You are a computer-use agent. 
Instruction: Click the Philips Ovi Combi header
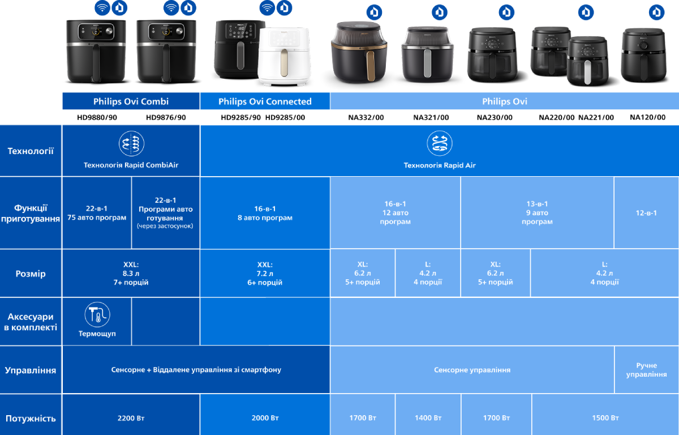[131, 101]
